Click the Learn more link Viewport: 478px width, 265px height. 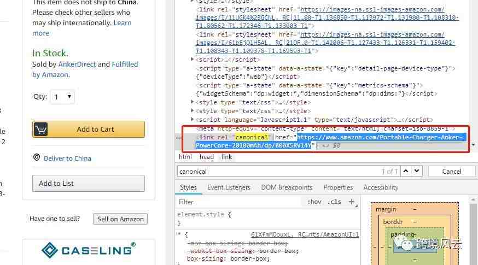pos(81,28)
